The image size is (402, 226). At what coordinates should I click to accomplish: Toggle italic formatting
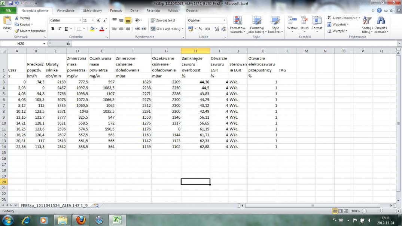pos(60,29)
